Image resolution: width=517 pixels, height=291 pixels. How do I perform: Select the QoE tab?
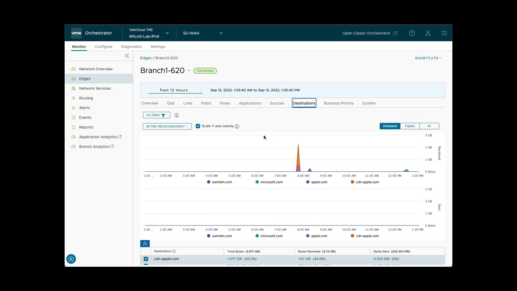click(170, 103)
